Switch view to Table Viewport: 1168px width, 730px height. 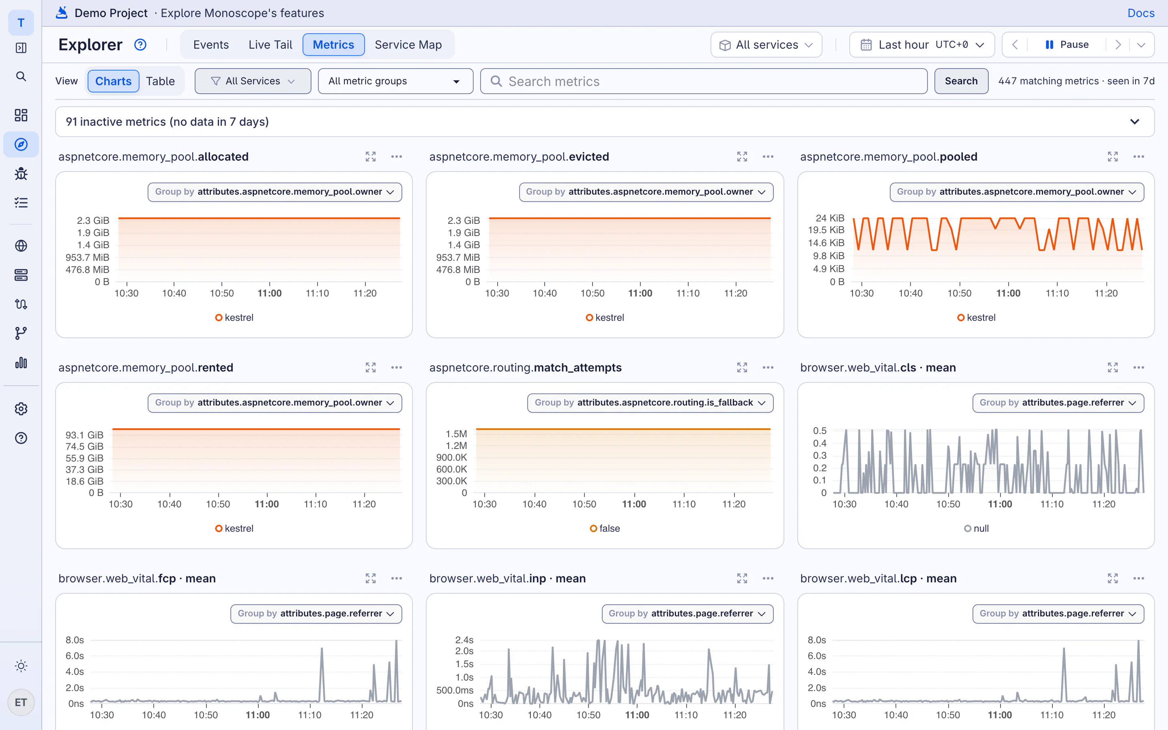(x=160, y=81)
